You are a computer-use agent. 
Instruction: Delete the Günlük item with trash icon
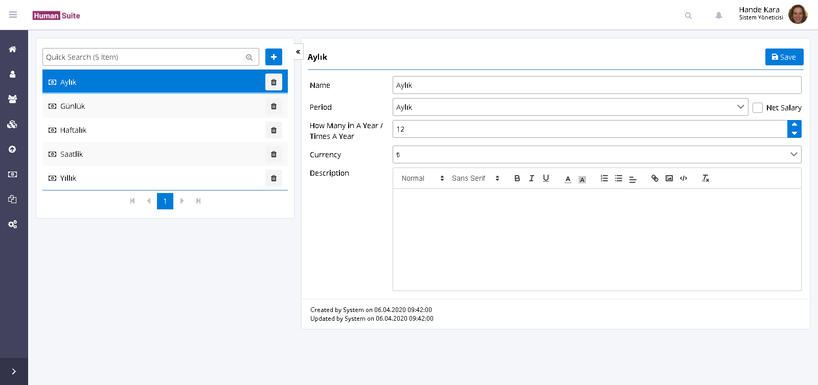coord(274,106)
